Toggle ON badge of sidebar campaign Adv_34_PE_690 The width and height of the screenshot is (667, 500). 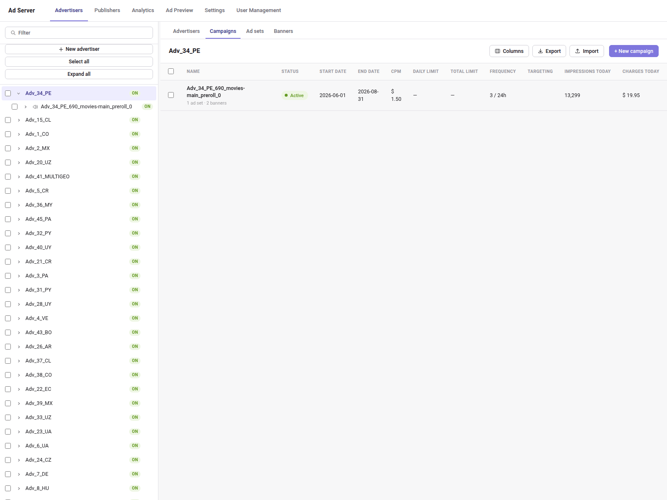[147, 107]
